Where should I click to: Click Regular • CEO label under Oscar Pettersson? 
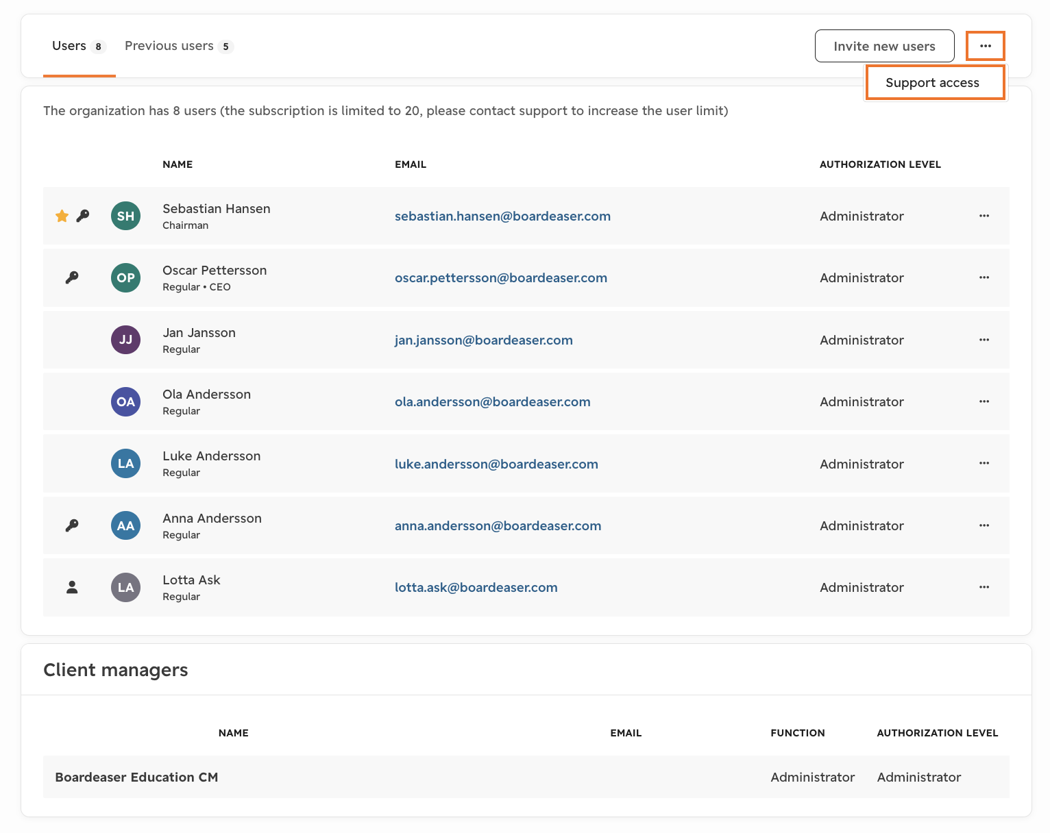click(197, 287)
